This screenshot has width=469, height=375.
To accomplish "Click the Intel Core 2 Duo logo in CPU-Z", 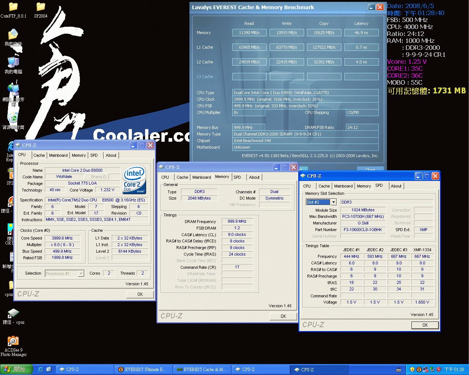I will (134, 179).
